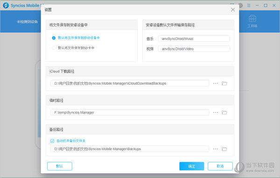Edit the music path anvSyncDroid/Music field

(194, 39)
